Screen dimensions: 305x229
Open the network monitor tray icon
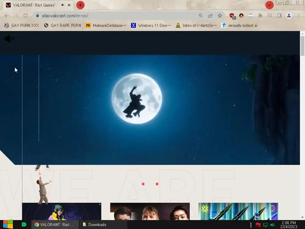[265, 225]
